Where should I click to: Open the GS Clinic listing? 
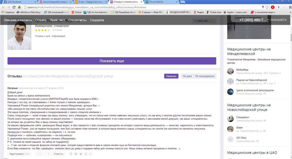(x=241, y=138)
